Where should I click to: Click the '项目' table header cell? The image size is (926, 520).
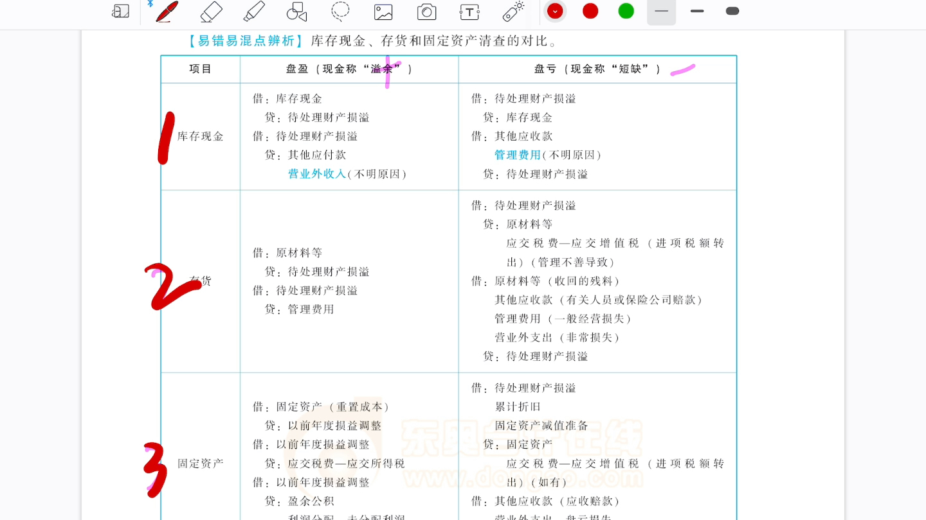pyautogui.click(x=201, y=69)
